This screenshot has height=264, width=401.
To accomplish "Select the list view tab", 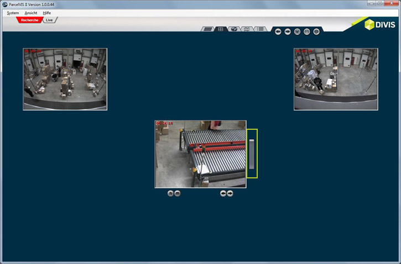I will tap(260, 29).
